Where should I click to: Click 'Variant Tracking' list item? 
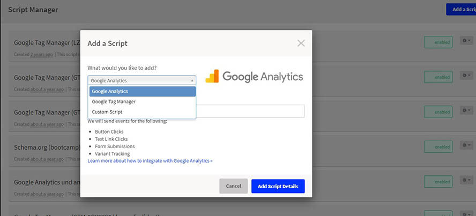point(113,153)
